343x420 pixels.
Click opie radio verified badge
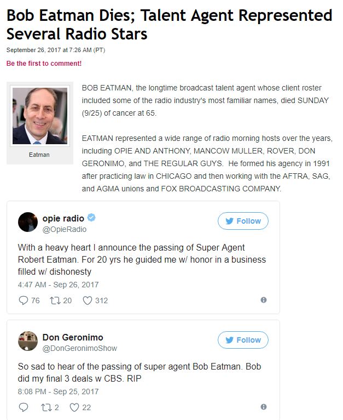point(91,218)
